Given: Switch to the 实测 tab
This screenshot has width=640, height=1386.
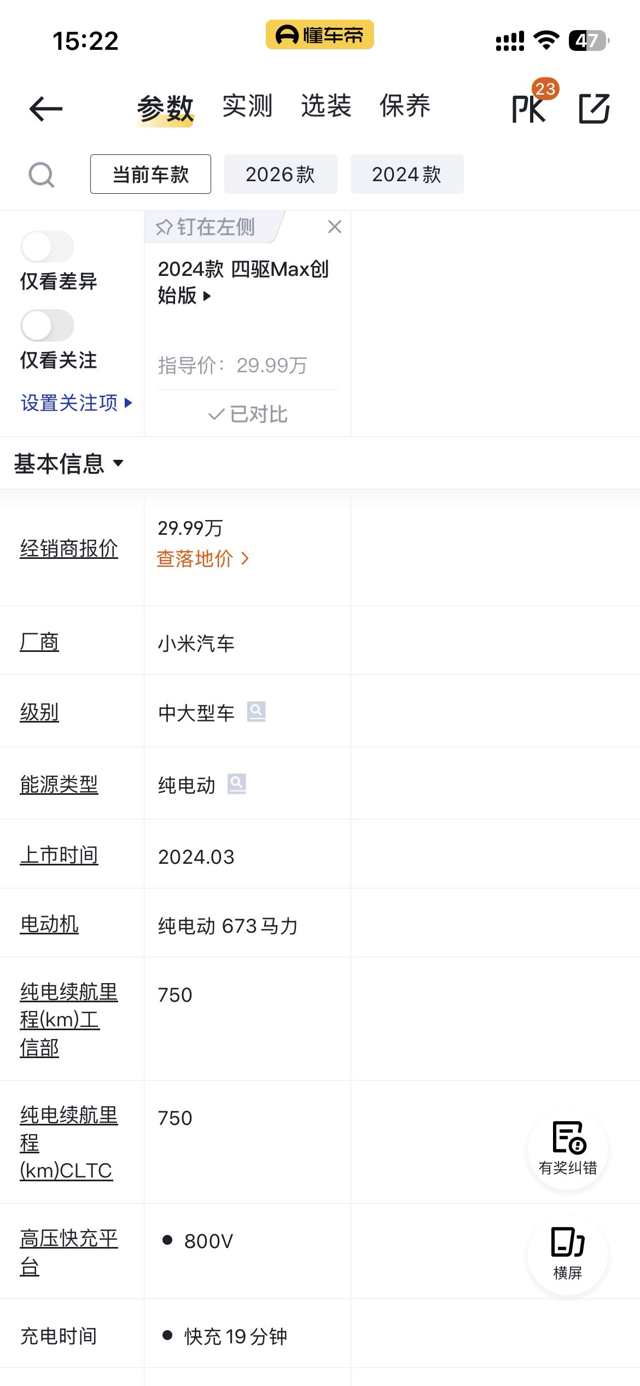Looking at the screenshot, I should coord(247,106).
